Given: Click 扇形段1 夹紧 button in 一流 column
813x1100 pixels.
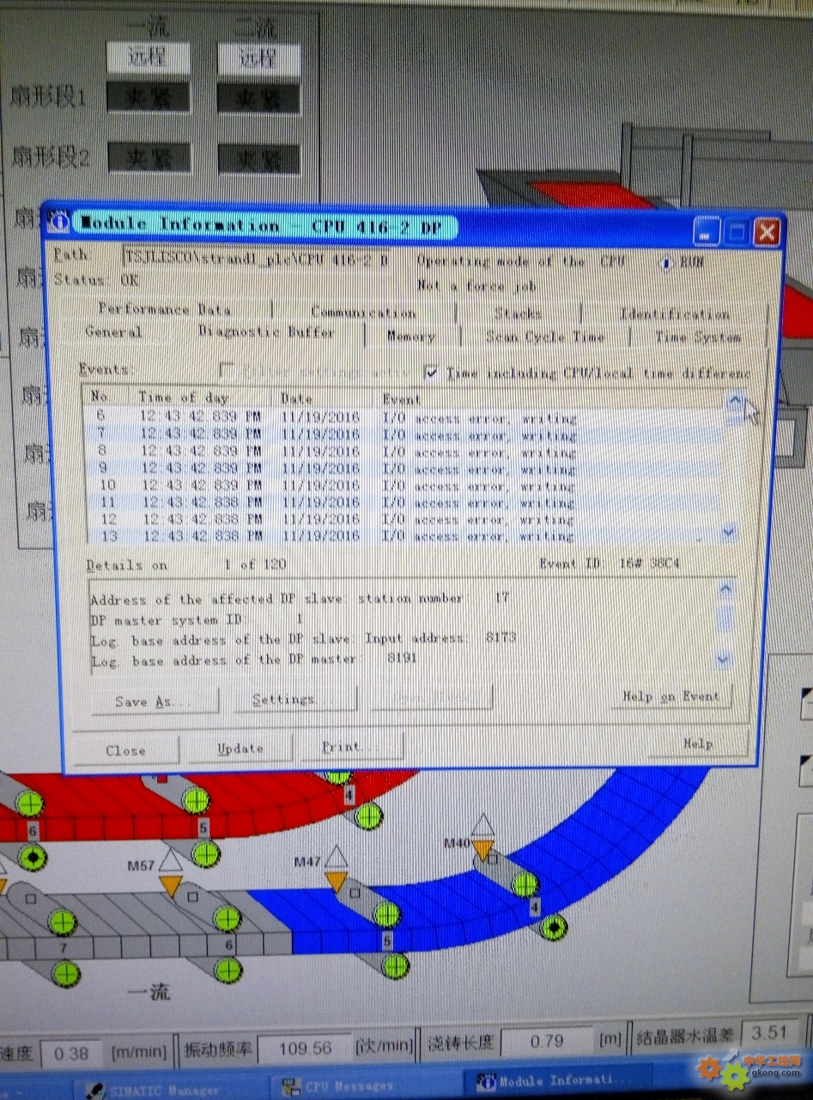Looking at the screenshot, I should point(148,97).
